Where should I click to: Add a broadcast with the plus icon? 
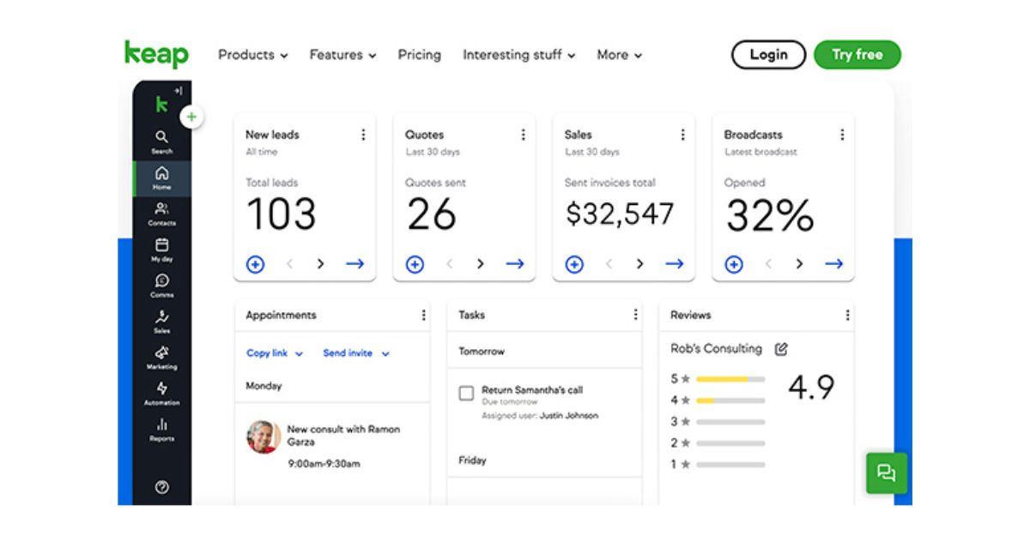tap(734, 264)
